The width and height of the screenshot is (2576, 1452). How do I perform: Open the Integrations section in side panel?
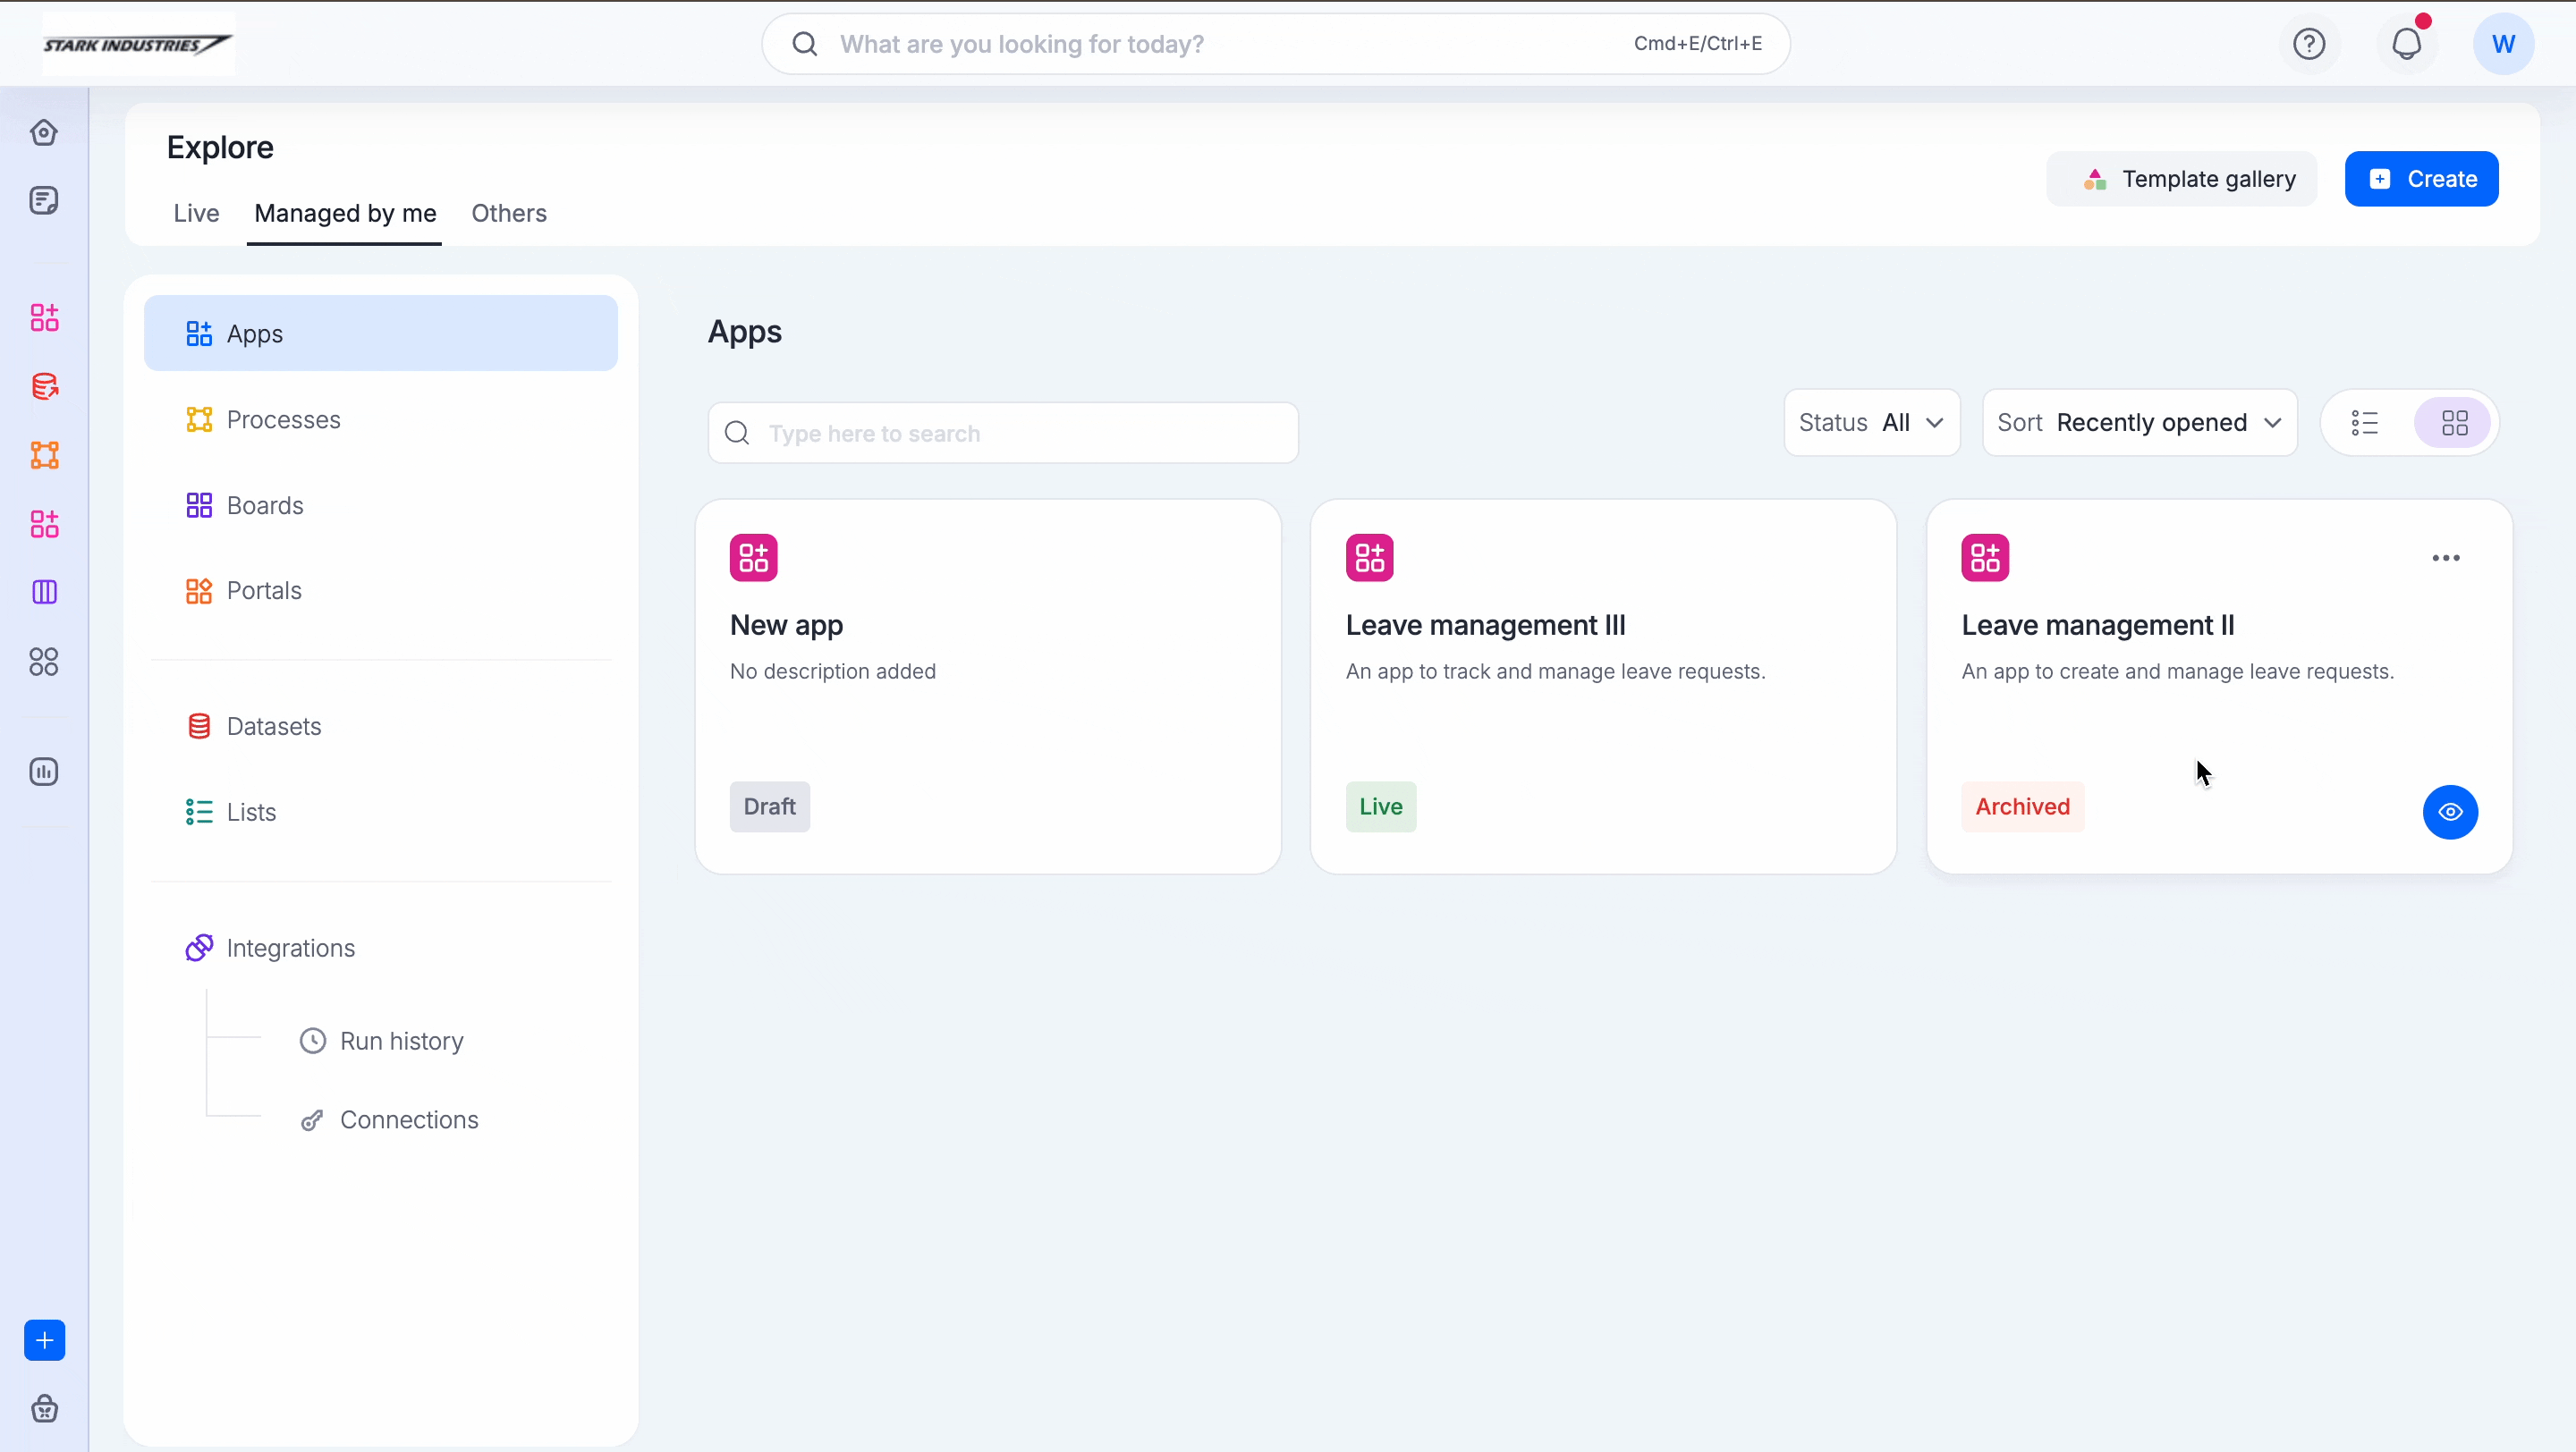290,948
